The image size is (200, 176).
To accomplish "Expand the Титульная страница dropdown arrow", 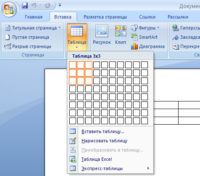I will point(60,28).
